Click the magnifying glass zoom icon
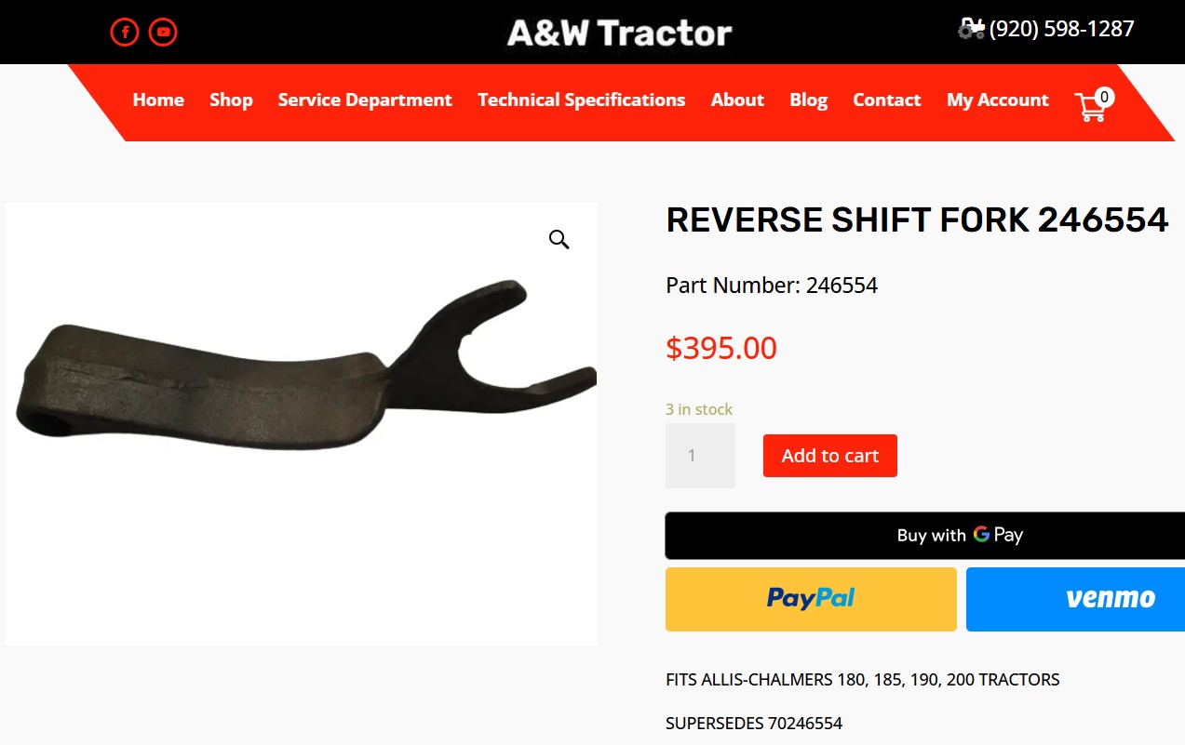Viewport: 1185px width, 745px height. (559, 240)
